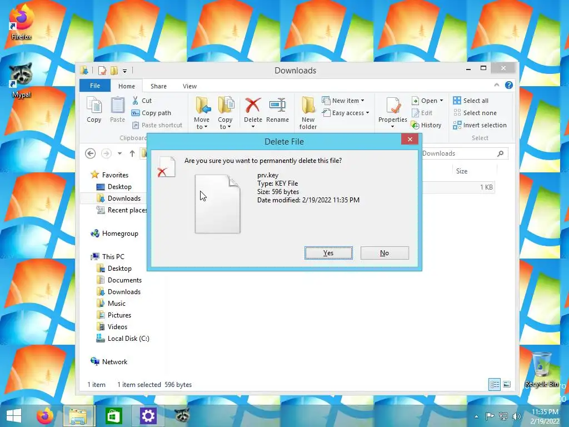Open PC settings gear on taskbar
This screenshot has height=427, width=569.
coord(148,416)
